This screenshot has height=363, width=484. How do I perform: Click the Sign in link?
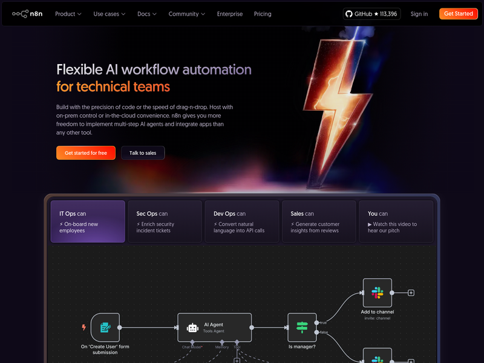point(419,14)
